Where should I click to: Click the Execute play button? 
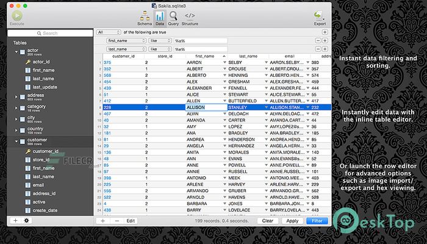(17, 15)
